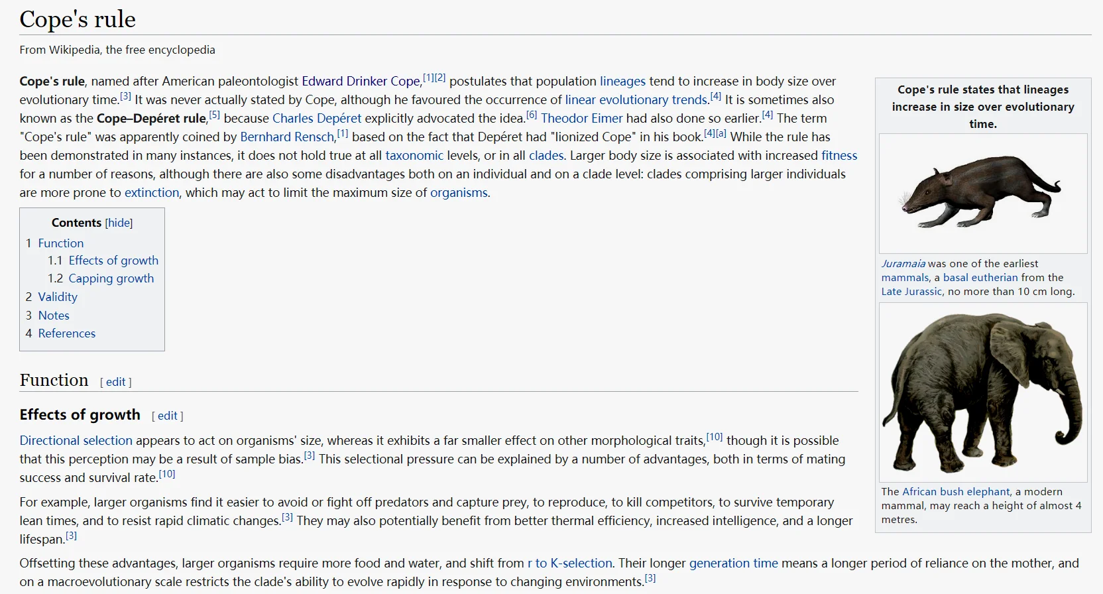Jump to References in contents

tap(67, 333)
